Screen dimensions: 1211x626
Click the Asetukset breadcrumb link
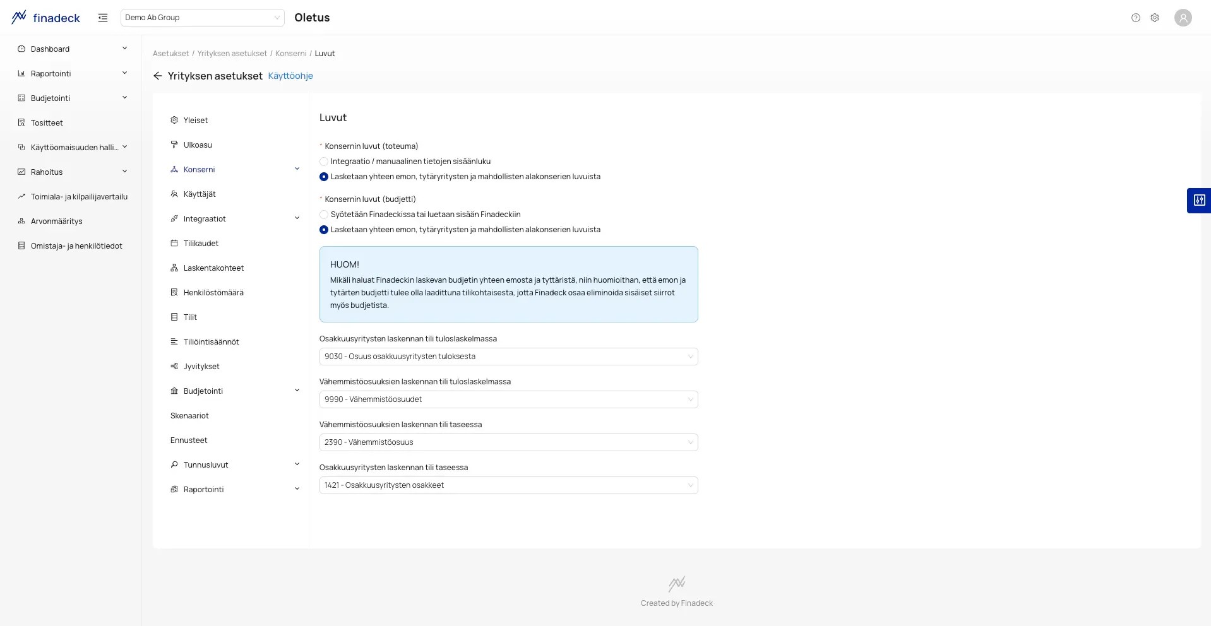pos(170,54)
